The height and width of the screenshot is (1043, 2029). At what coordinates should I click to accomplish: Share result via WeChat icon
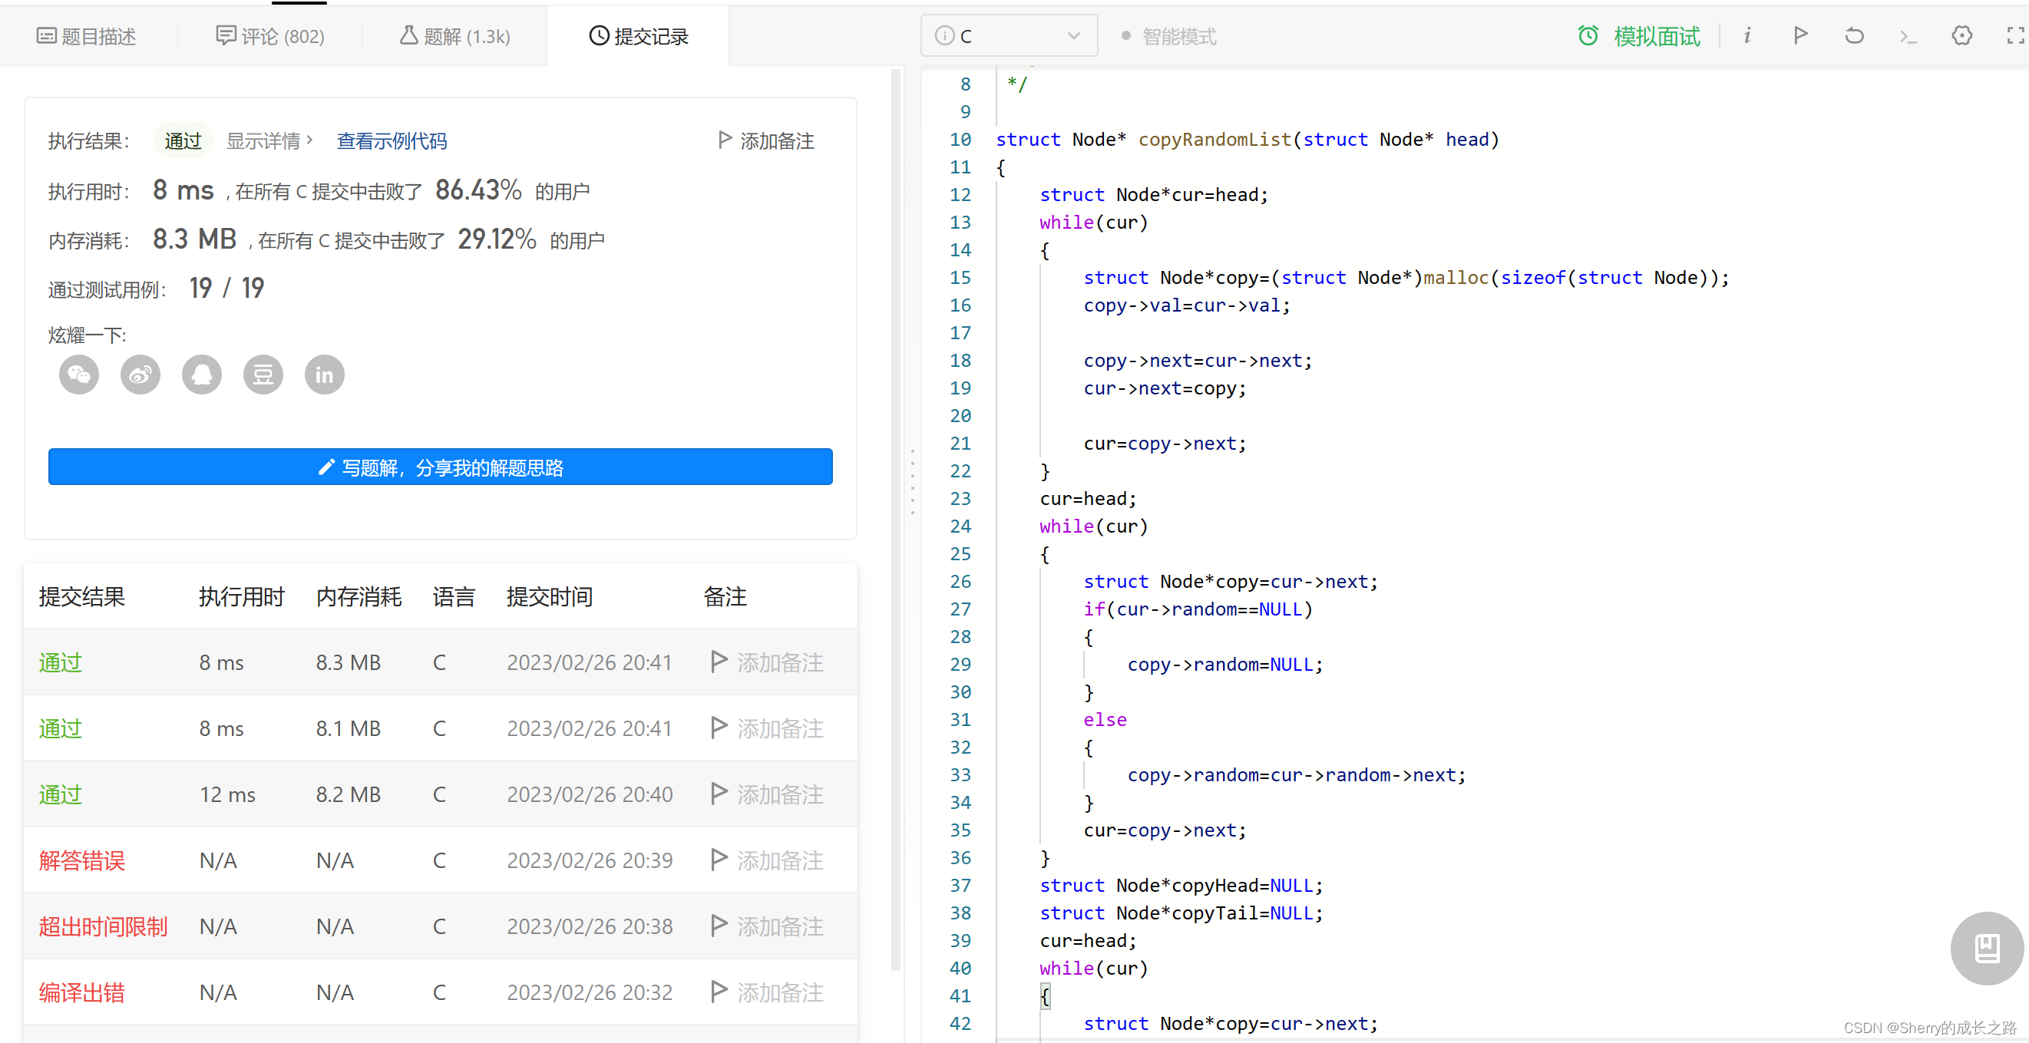79,375
